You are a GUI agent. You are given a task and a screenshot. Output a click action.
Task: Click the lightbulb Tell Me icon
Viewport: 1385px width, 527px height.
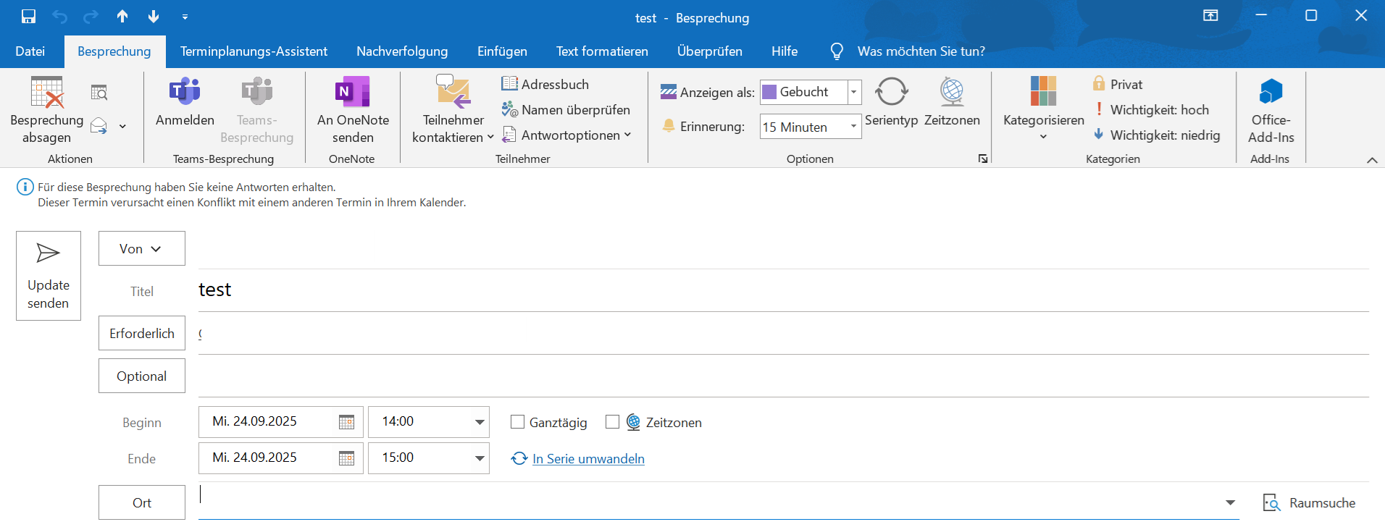pyautogui.click(x=837, y=51)
